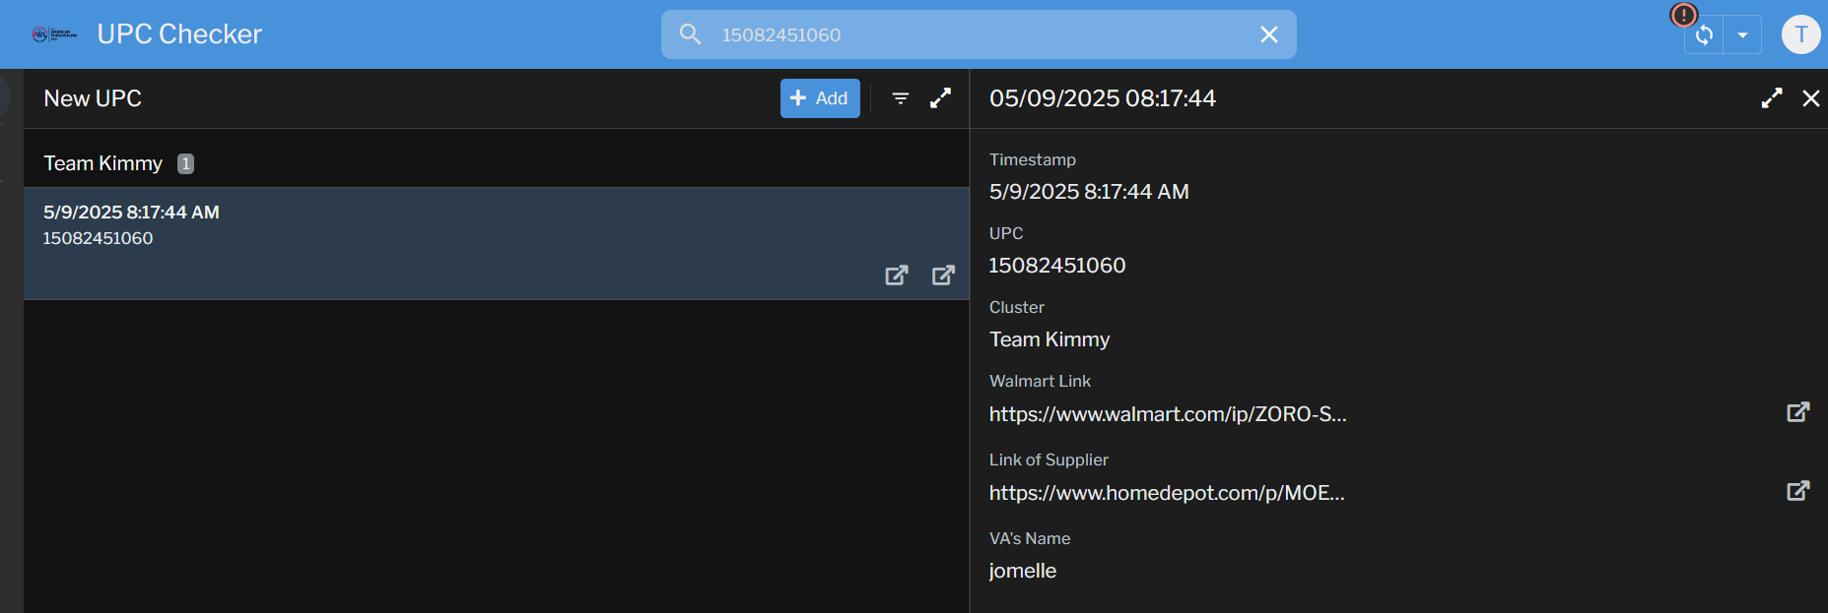Click the Cluster value Team Kimmy
The height and width of the screenshot is (613, 1828).
1049,339
